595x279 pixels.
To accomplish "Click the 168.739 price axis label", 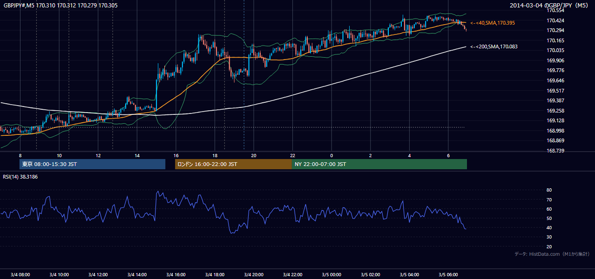I will tap(555, 151).
